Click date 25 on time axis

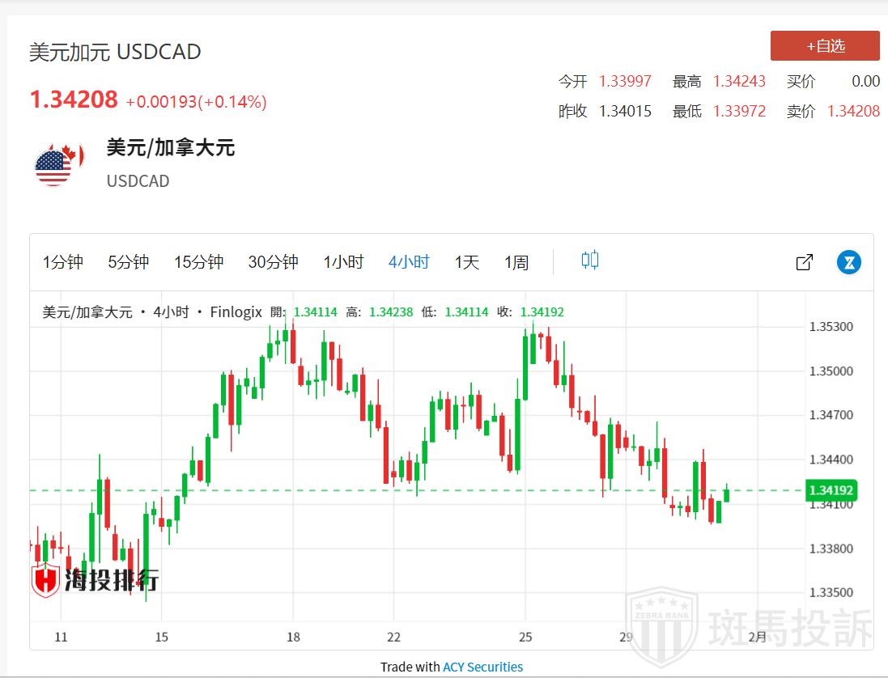526,637
